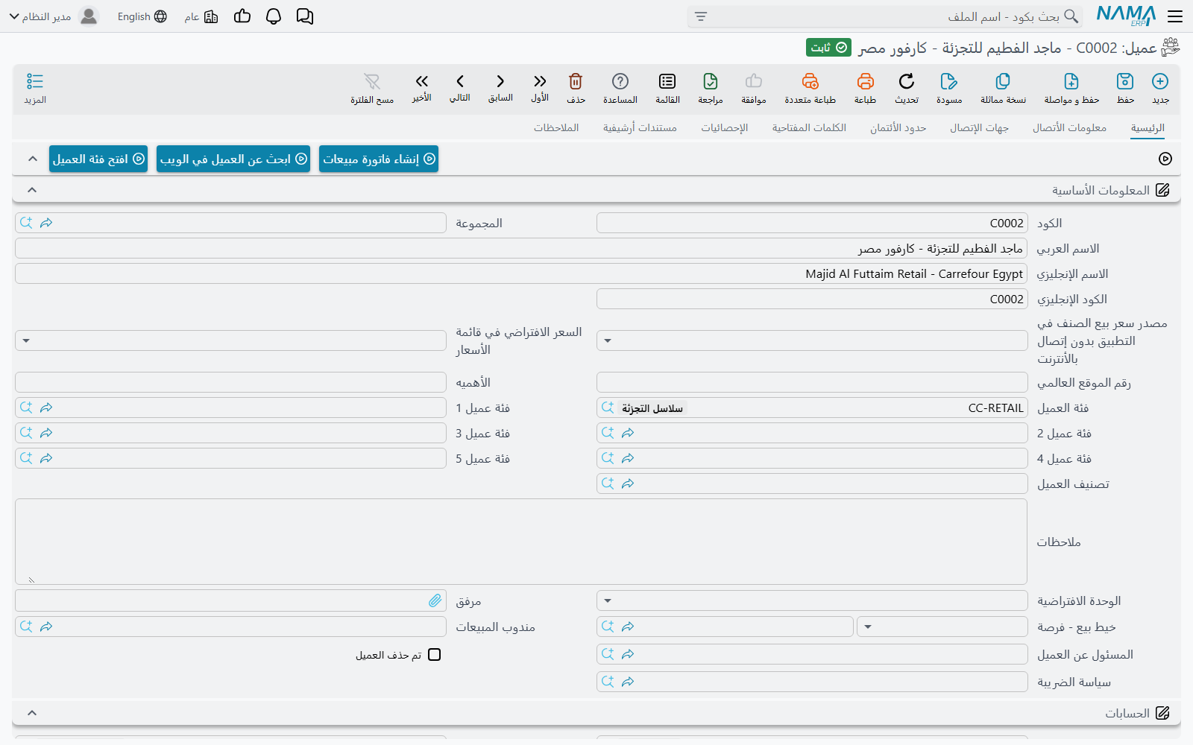
Task: Click the جديد (New) toolbar icon
Action: tap(1160, 81)
